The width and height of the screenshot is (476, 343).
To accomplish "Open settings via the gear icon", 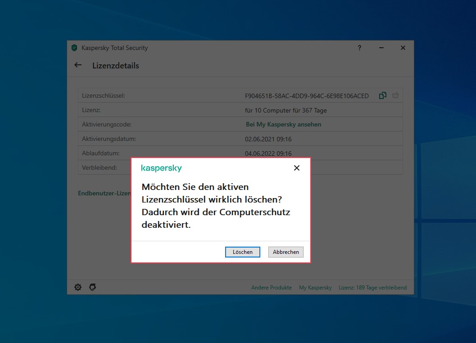I will coord(77,287).
